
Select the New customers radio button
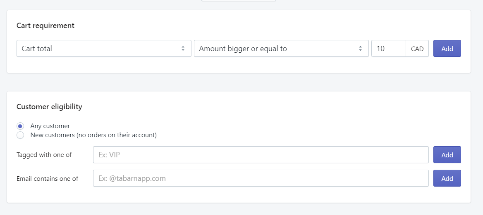click(x=20, y=135)
